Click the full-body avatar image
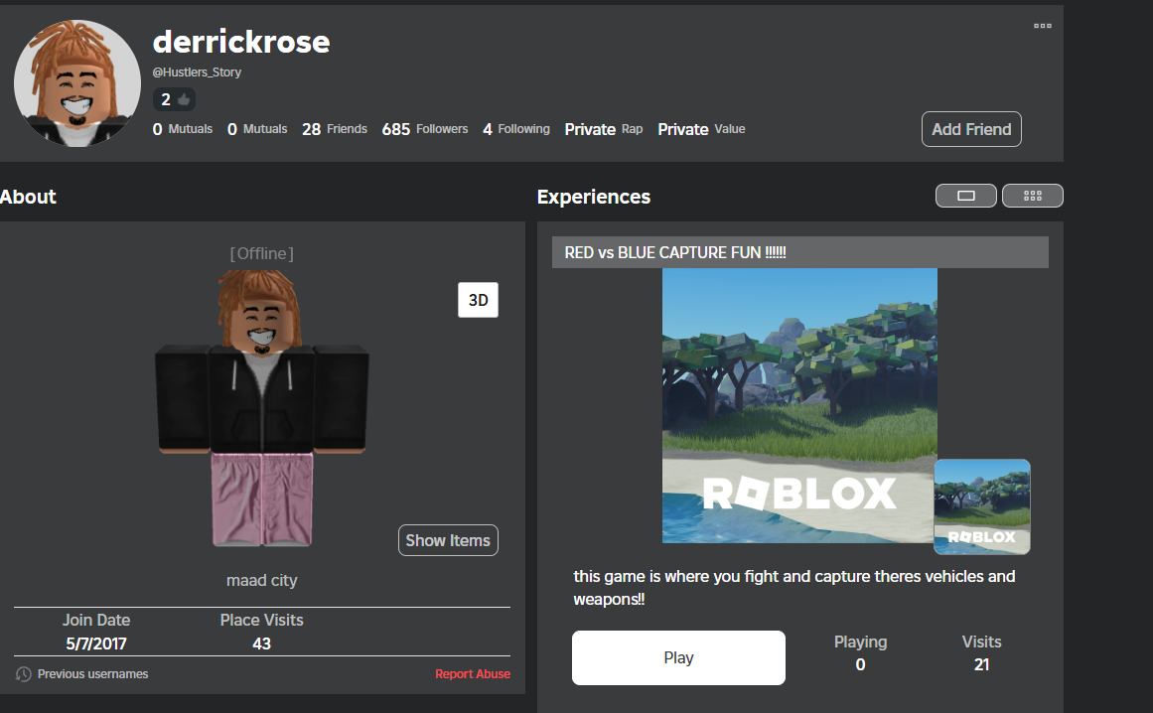The width and height of the screenshot is (1153, 713). point(262,409)
